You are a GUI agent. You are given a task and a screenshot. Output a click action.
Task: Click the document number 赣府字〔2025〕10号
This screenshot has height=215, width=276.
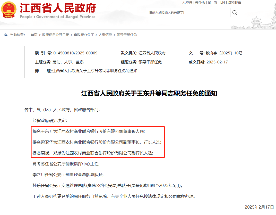[224, 53]
